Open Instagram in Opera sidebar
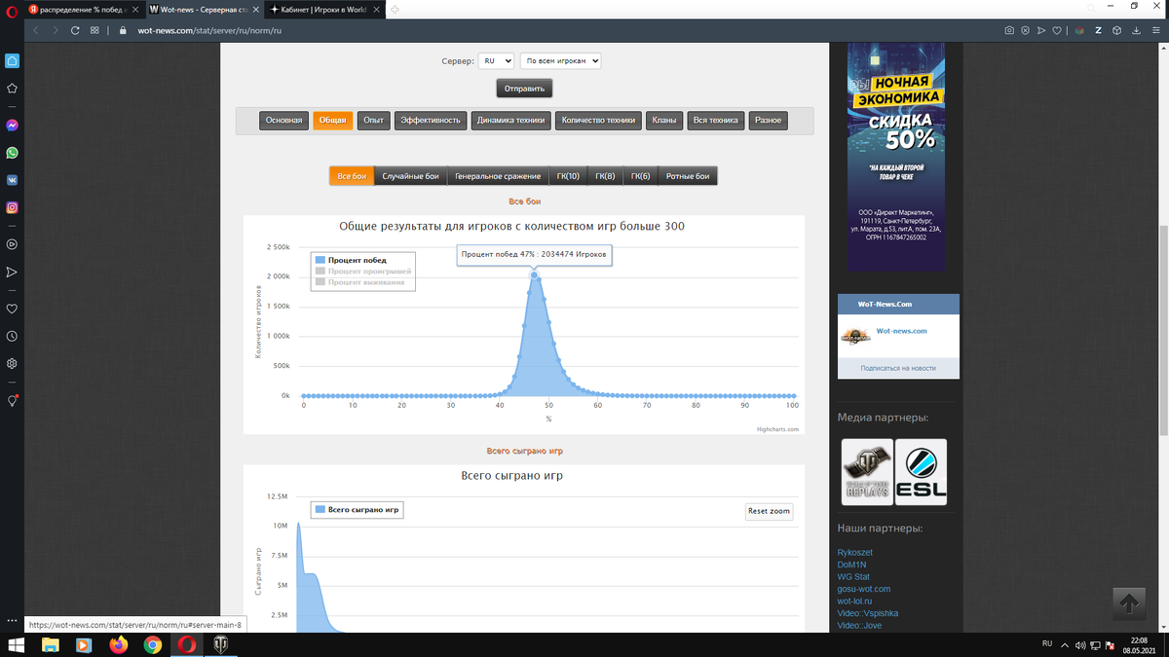 coord(12,207)
